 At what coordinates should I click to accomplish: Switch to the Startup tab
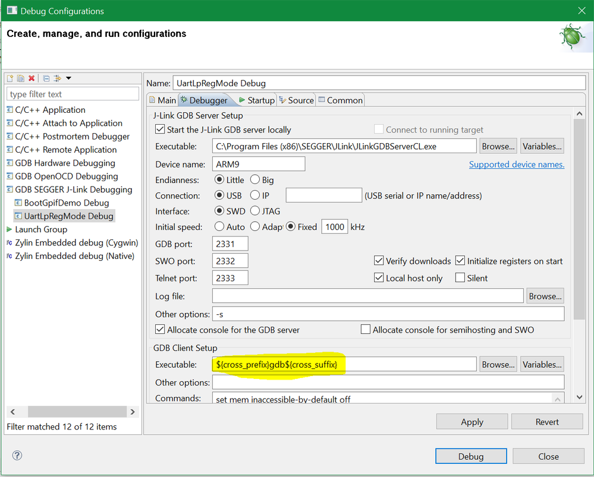pos(260,100)
